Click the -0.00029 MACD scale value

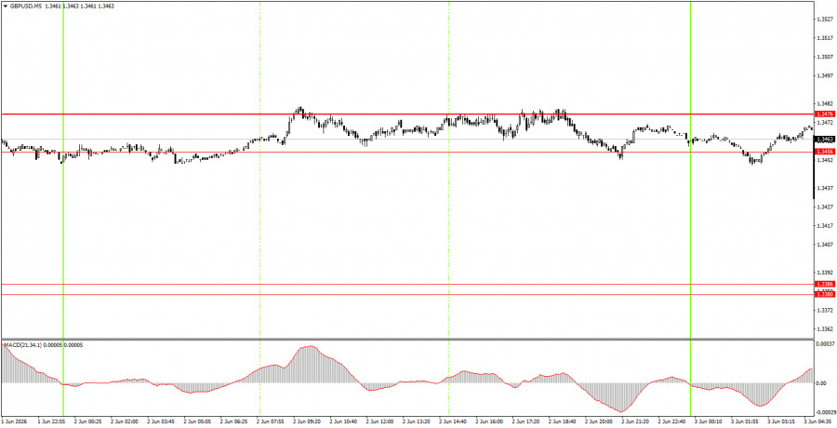click(825, 412)
